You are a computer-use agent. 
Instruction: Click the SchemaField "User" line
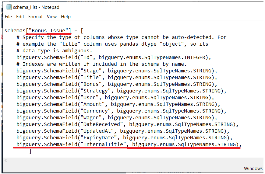pos(115,98)
